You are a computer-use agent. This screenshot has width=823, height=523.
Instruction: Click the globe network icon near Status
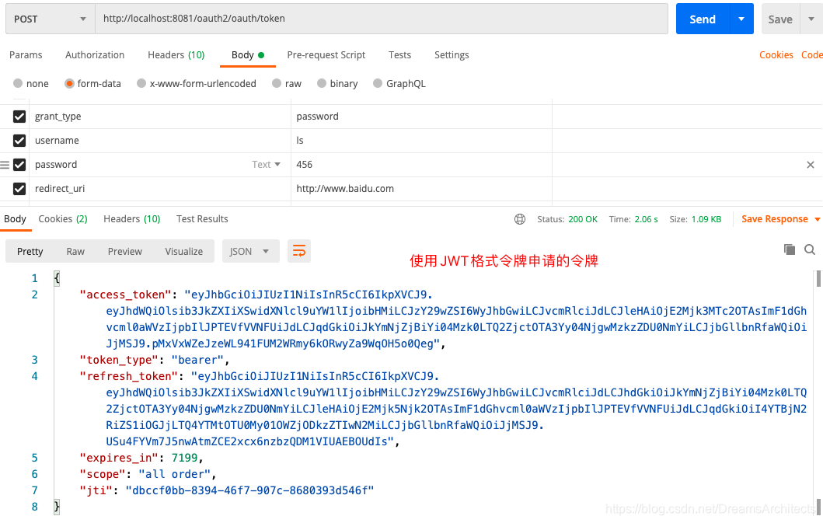pyautogui.click(x=520, y=219)
